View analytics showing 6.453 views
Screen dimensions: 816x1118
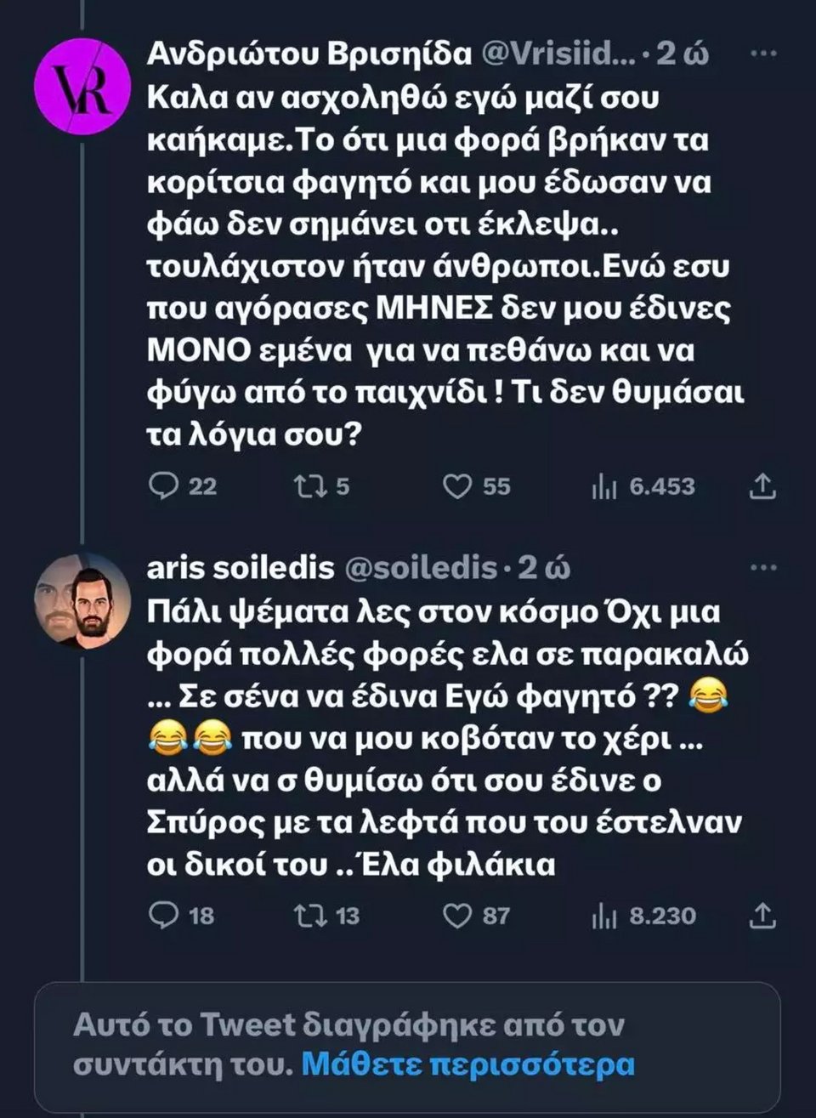tap(603, 486)
